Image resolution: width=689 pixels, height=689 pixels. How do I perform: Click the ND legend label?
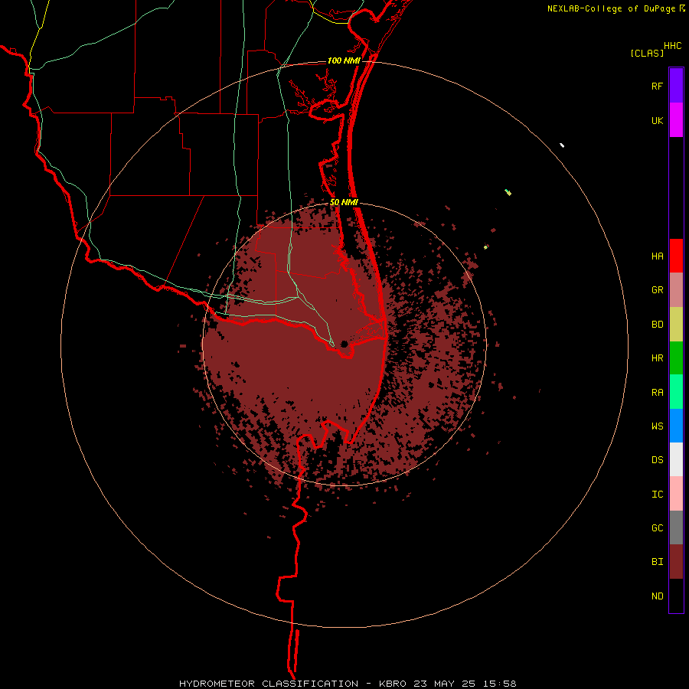tap(657, 596)
